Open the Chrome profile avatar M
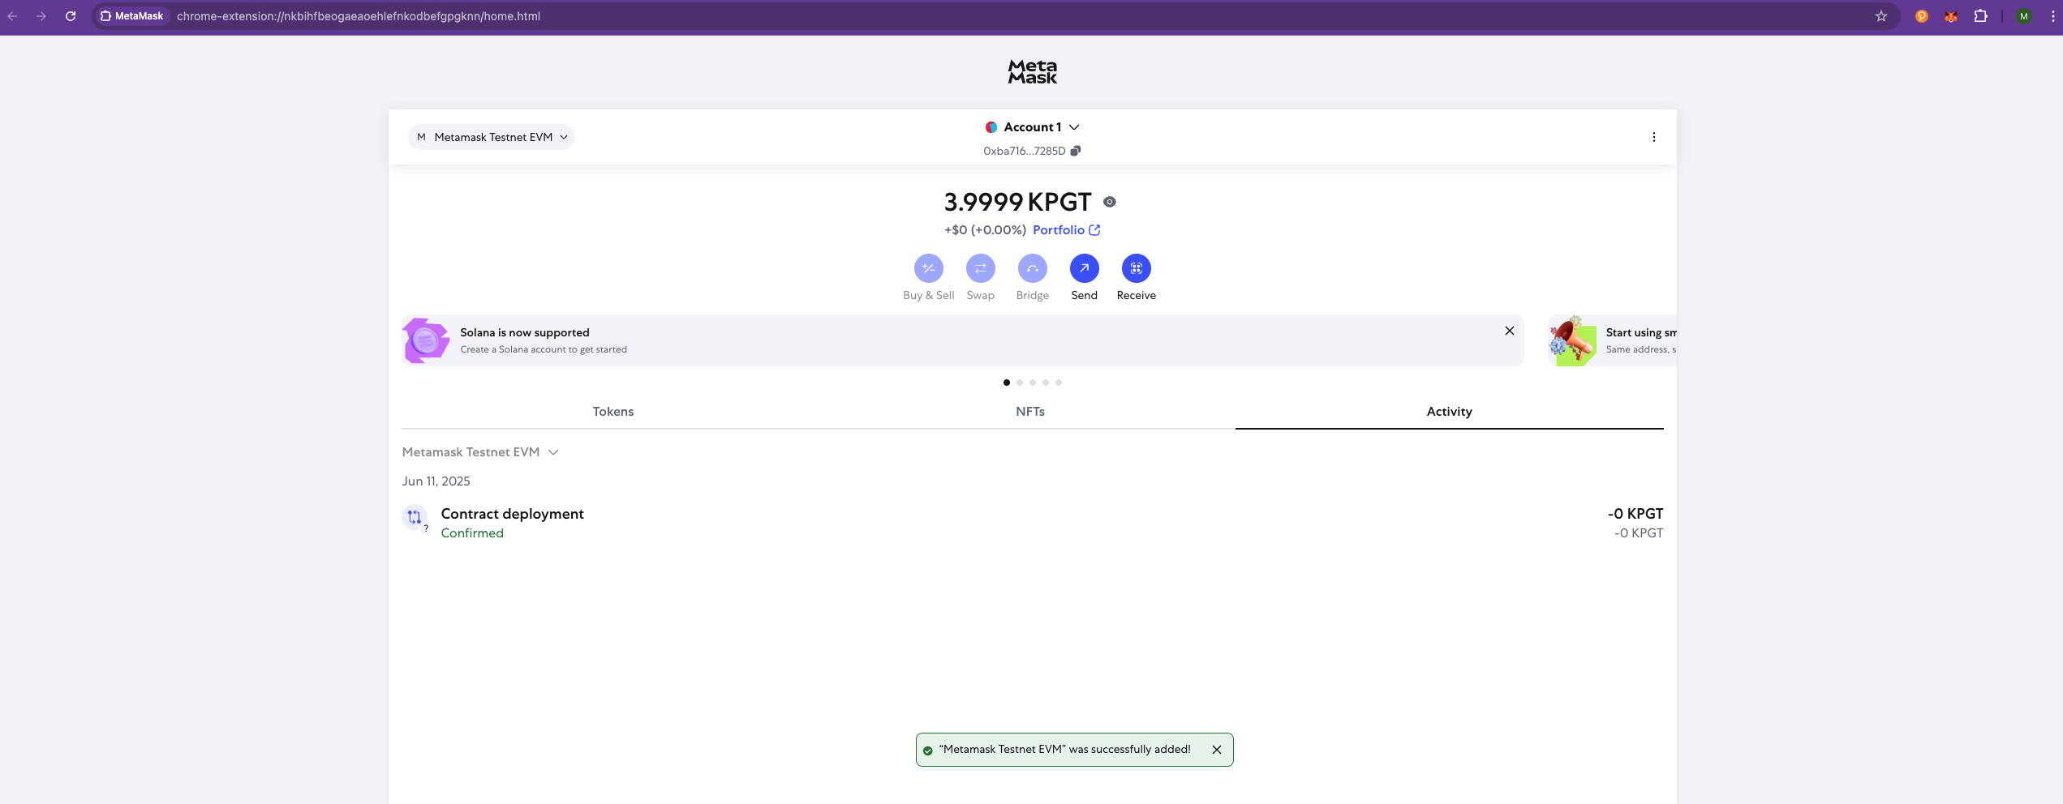The width and height of the screenshot is (2063, 804). coord(2024,16)
